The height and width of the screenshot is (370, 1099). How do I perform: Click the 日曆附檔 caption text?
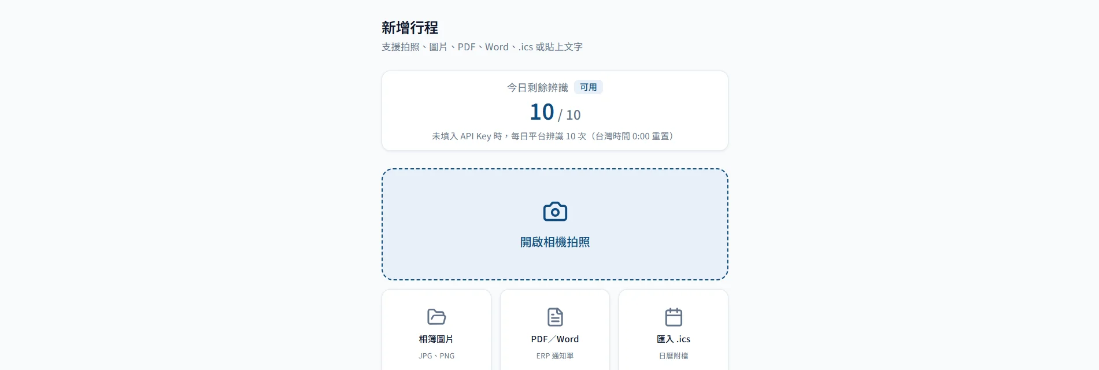[x=674, y=356]
